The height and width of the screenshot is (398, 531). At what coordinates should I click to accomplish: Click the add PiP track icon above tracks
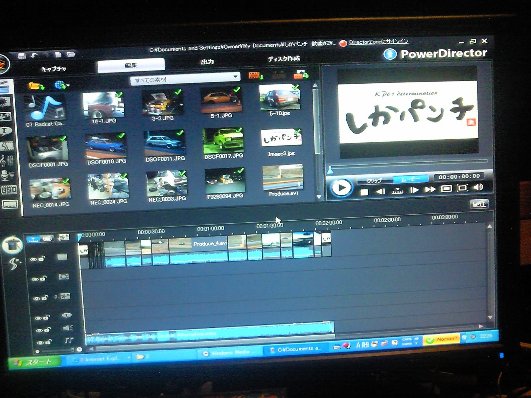point(63,237)
